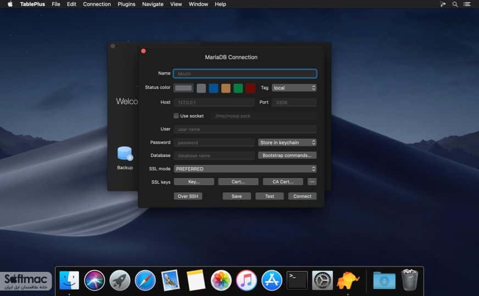
Task: Open the Store in keychain dropdown
Action: coord(287,143)
